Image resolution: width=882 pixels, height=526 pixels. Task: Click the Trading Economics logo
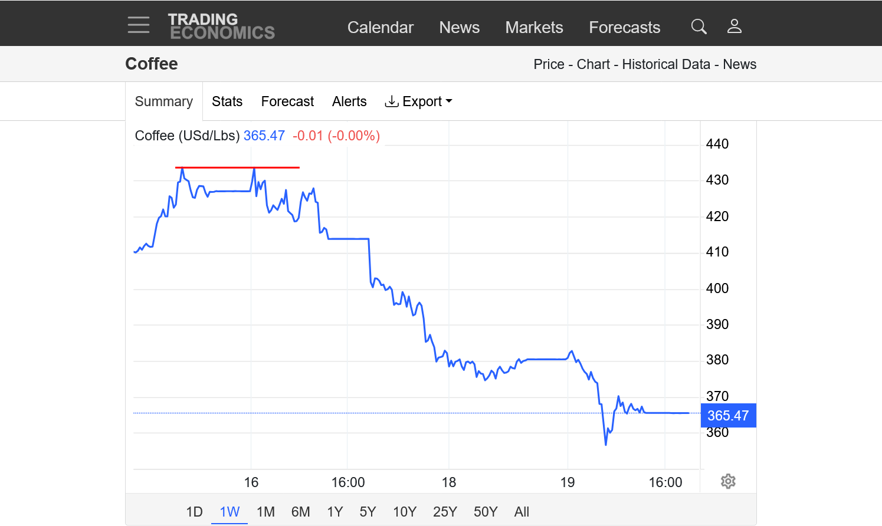tap(221, 27)
